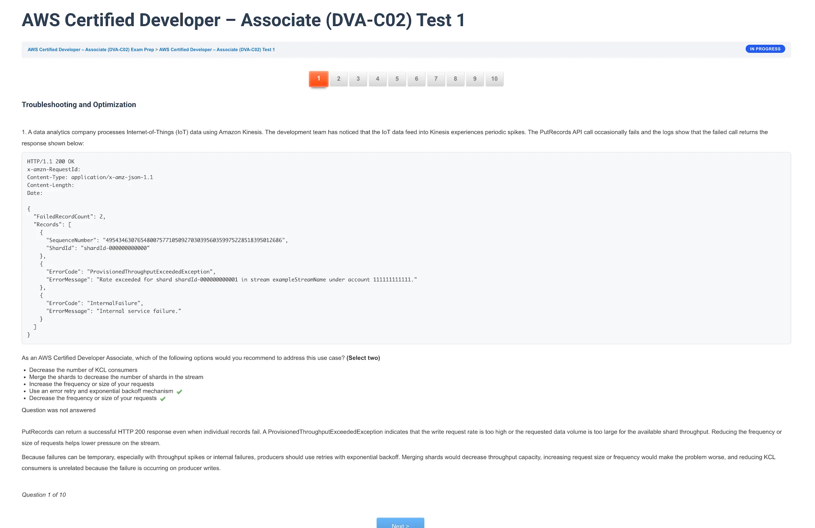Click the 'ShardId' line in code block
The height and width of the screenshot is (528, 815).
tap(98, 248)
